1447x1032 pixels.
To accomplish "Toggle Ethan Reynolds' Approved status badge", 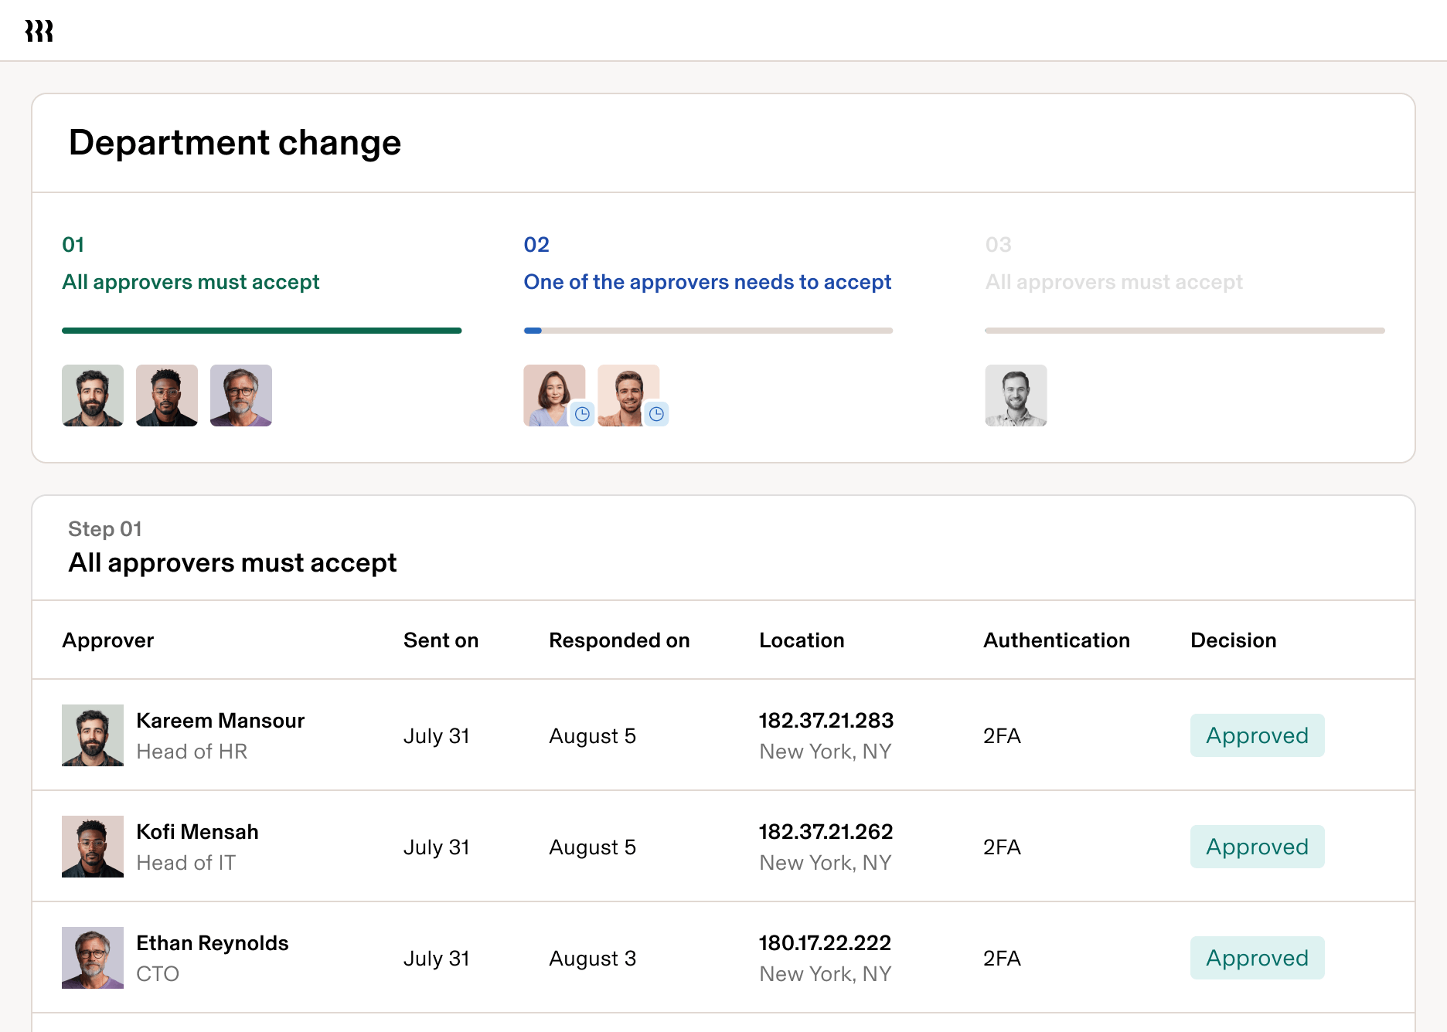I will coord(1257,958).
